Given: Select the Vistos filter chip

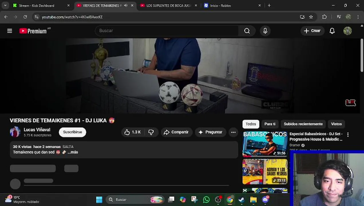Looking at the screenshot, I should (336, 124).
